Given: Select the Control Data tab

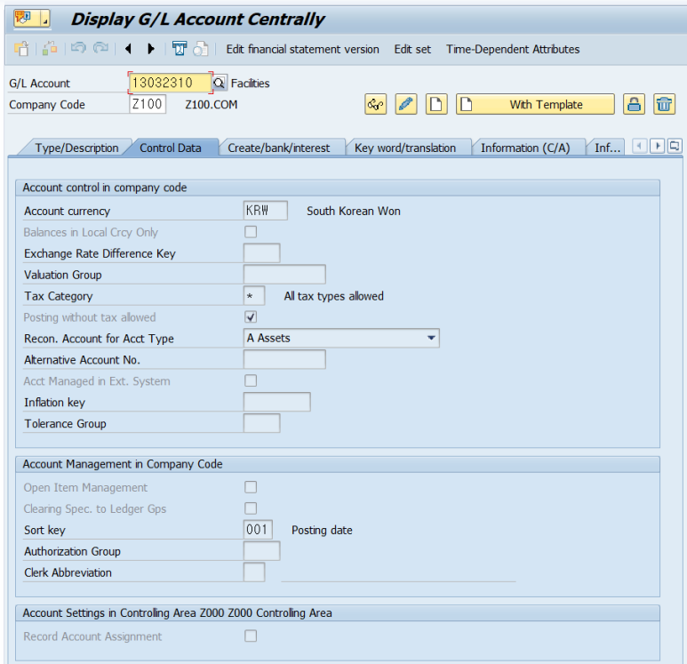Looking at the screenshot, I should [x=171, y=148].
